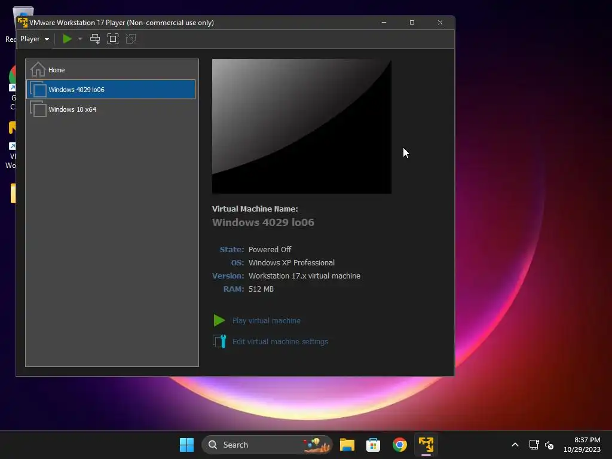Viewport: 612px width, 459px height.
Task: Open the network status tray icon
Action: pyautogui.click(x=534, y=445)
